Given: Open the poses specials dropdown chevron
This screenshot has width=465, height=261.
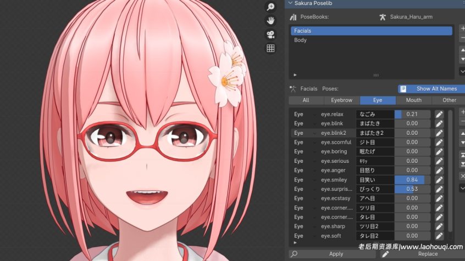Looking at the screenshot, I should coord(462,188).
